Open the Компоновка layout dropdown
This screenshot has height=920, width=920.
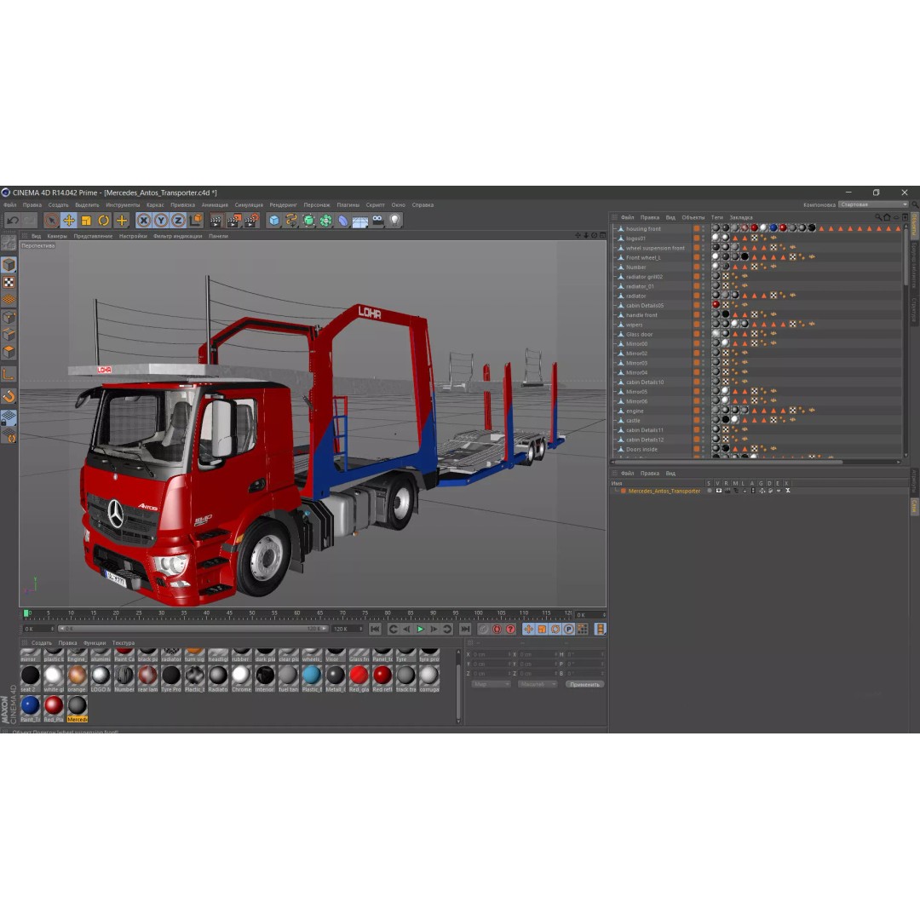873,204
